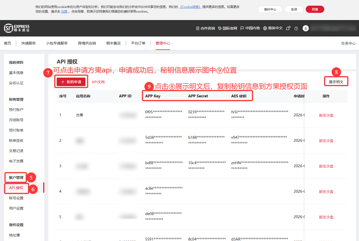The image size is (359, 241).
Task: Select the 管理中心 tab
Action: pyautogui.click(x=163, y=43)
